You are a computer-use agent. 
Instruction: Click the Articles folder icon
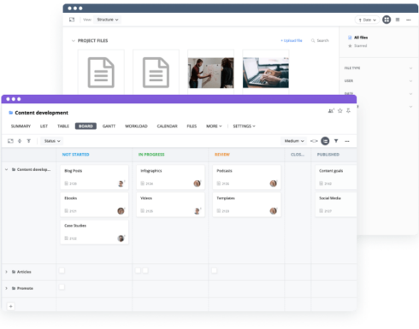click(14, 272)
